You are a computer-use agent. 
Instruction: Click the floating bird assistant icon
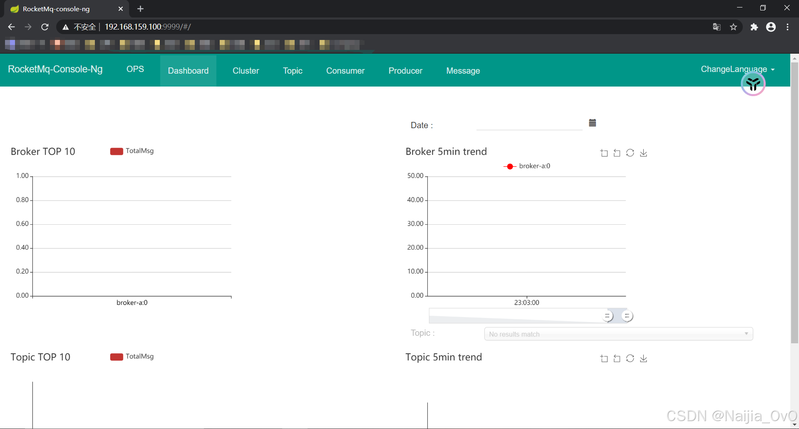click(753, 84)
